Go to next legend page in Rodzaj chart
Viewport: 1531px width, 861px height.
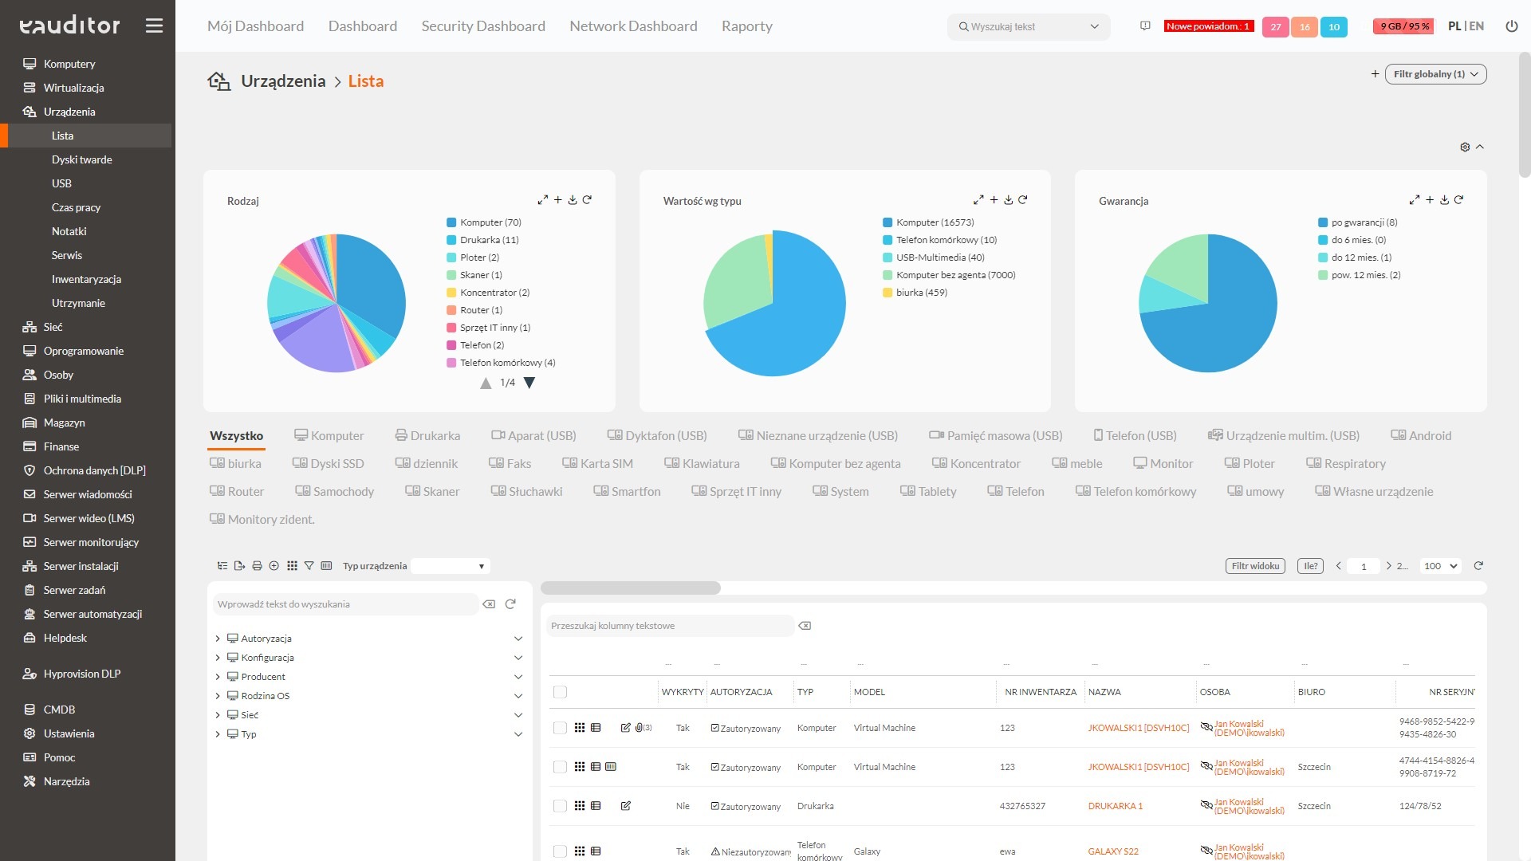point(529,383)
